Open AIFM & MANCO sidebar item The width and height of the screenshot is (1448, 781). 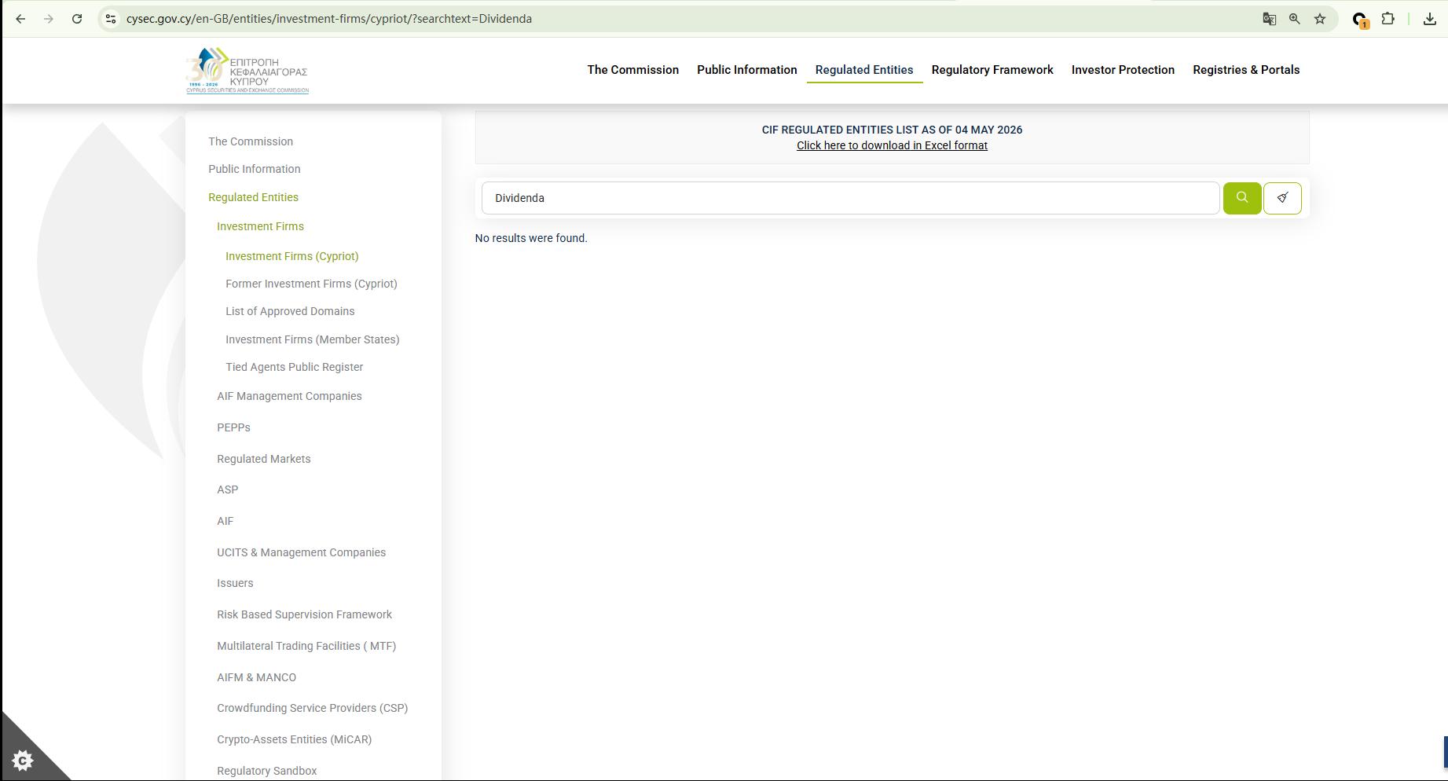click(257, 677)
